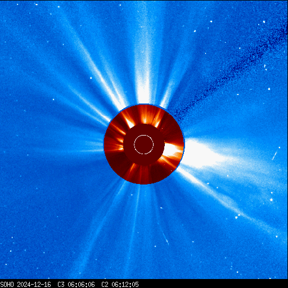Click the isolated star left of north streamer
The image size is (288, 288).
[x=91, y=78]
